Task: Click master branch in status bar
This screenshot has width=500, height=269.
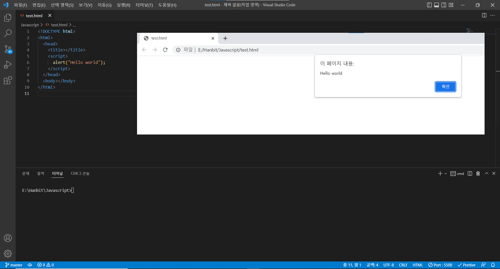Action: (x=14, y=265)
